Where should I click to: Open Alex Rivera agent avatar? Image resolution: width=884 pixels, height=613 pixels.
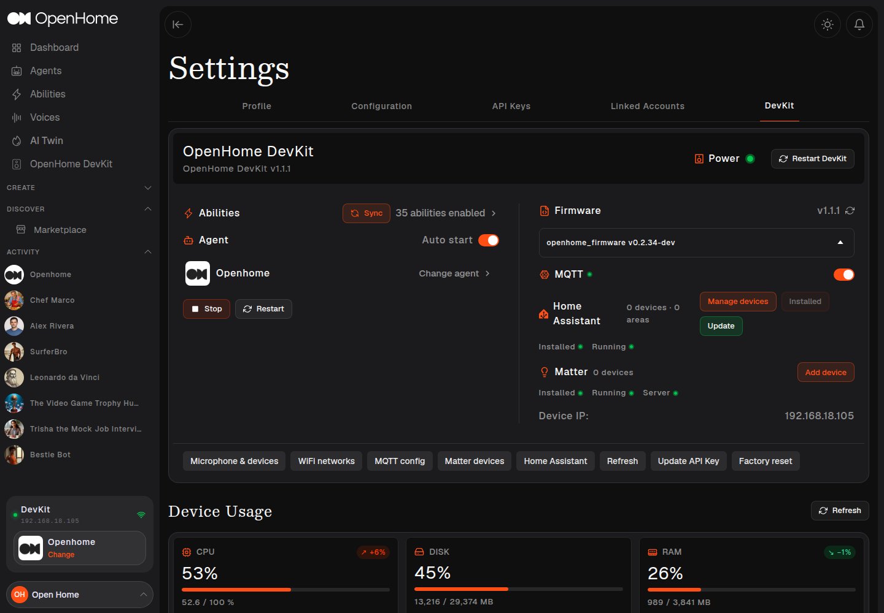click(x=14, y=326)
